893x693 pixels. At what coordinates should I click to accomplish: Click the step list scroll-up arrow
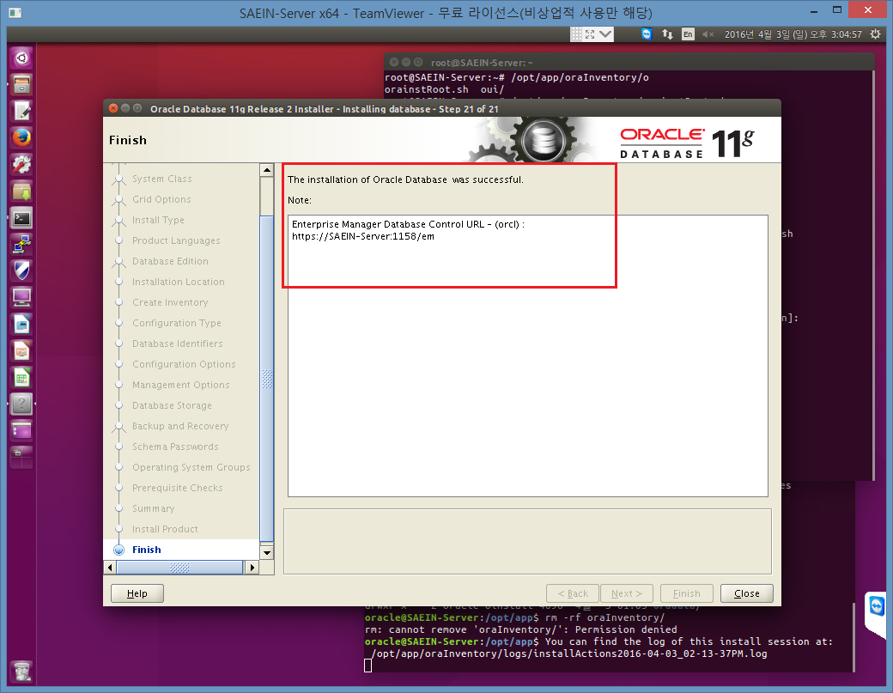click(266, 170)
